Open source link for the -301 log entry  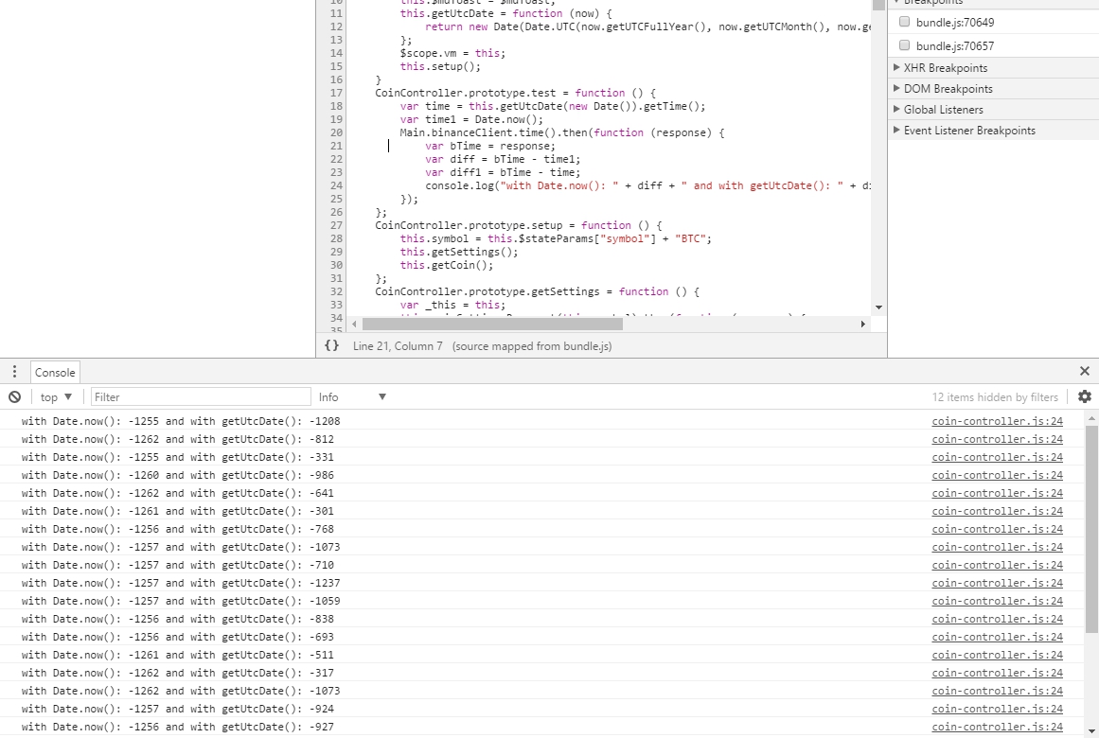(x=997, y=511)
